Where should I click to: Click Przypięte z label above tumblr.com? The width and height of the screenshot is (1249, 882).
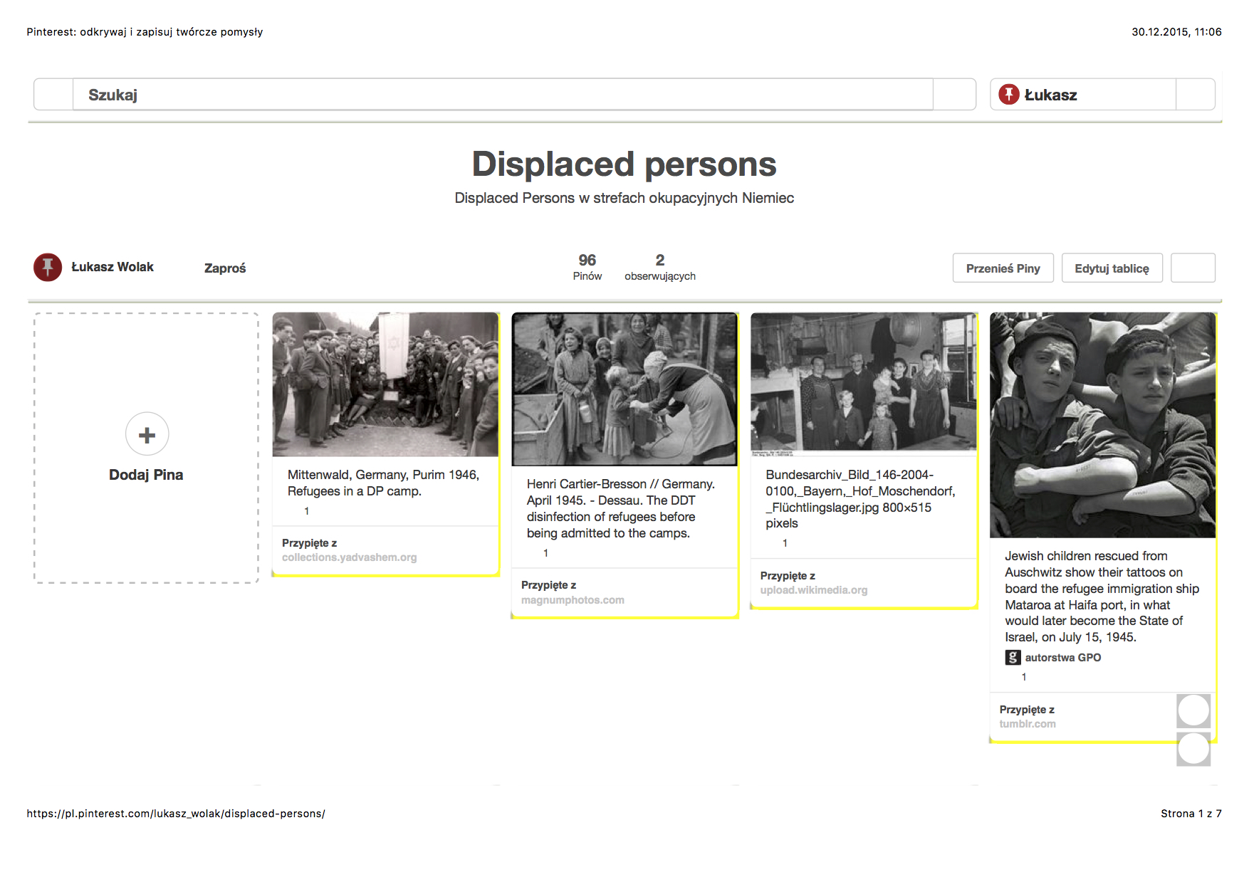[1027, 710]
